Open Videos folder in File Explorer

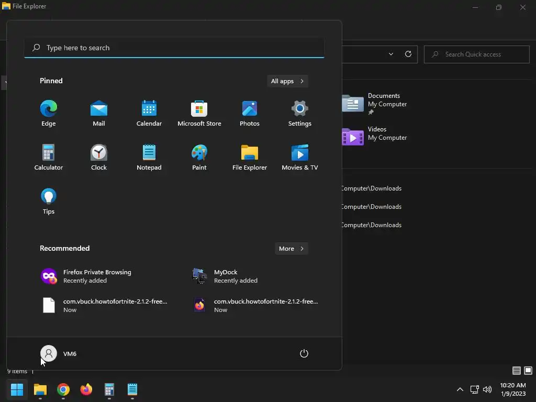click(x=375, y=137)
